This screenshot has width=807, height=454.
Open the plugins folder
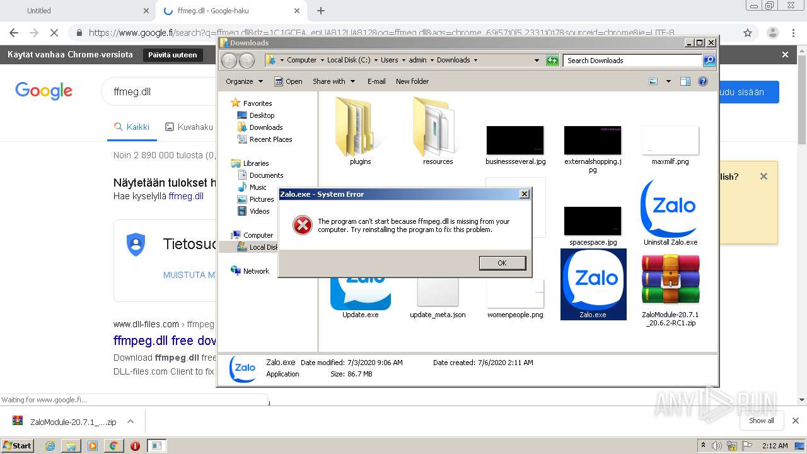pyautogui.click(x=361, y=131)
